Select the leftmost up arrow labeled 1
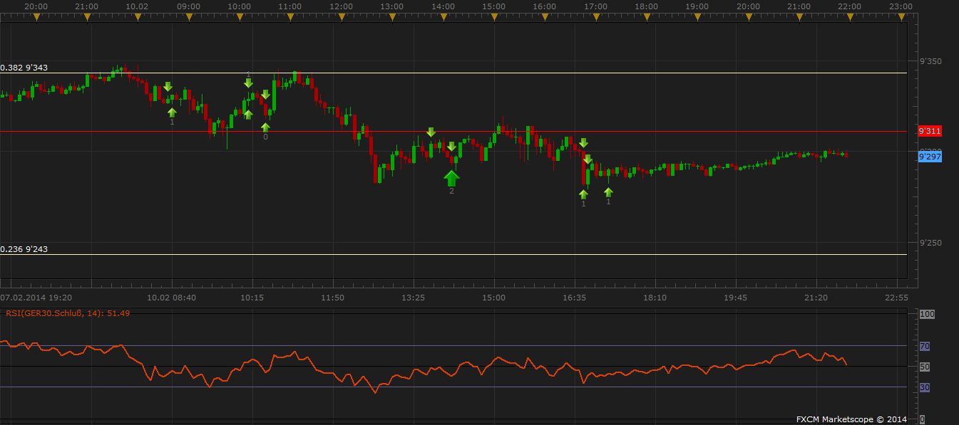Screen dimensions: 959x425 172,112
